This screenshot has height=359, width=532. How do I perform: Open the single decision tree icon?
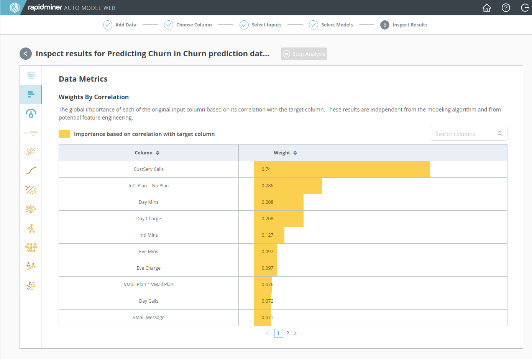[x=31, y=228]
